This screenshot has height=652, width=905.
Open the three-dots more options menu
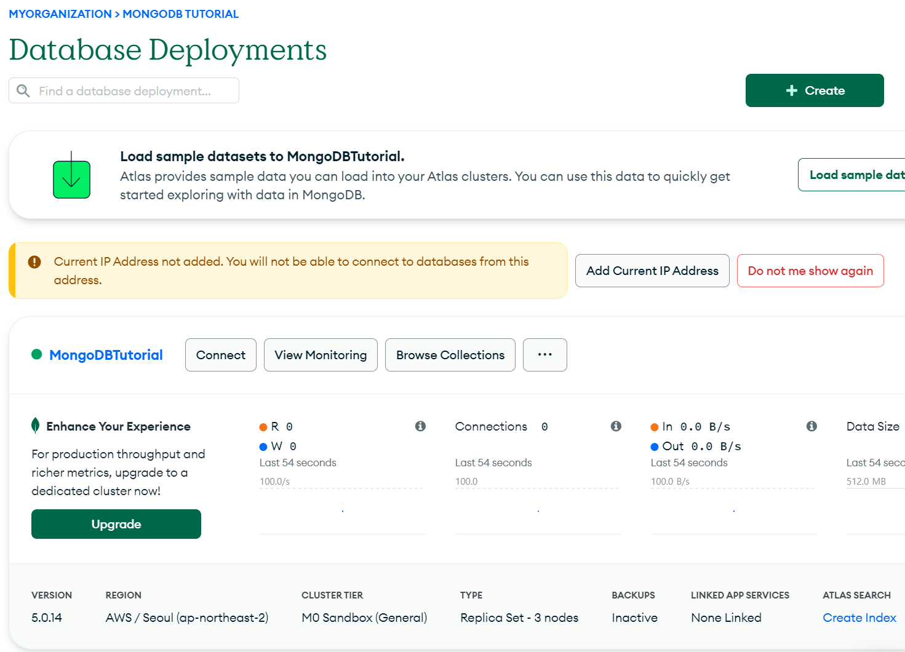point(545,355)
